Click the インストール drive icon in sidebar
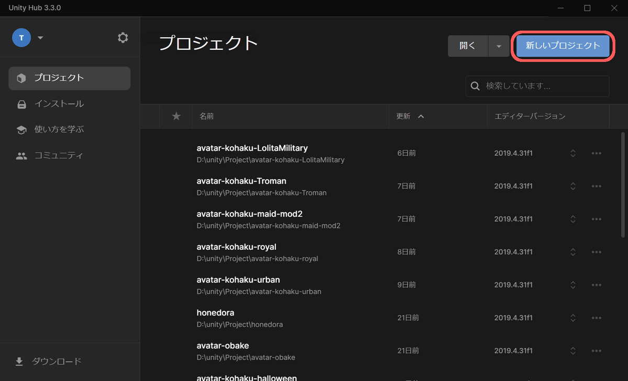 (x=21, y=104)
